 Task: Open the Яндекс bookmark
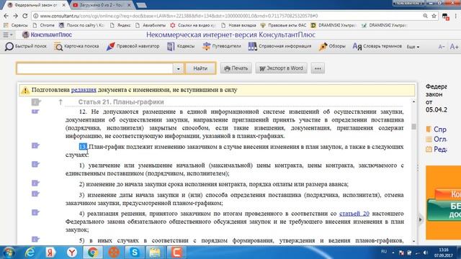tap(120, 25)
